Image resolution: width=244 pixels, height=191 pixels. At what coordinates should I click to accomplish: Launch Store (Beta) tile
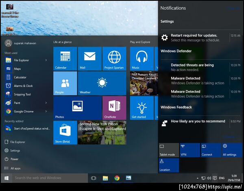pyautogui.click(x=65, y=132)
